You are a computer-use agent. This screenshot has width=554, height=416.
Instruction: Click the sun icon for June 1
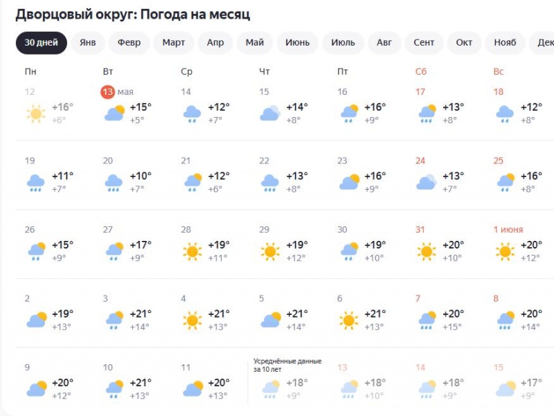coord(505,251)
